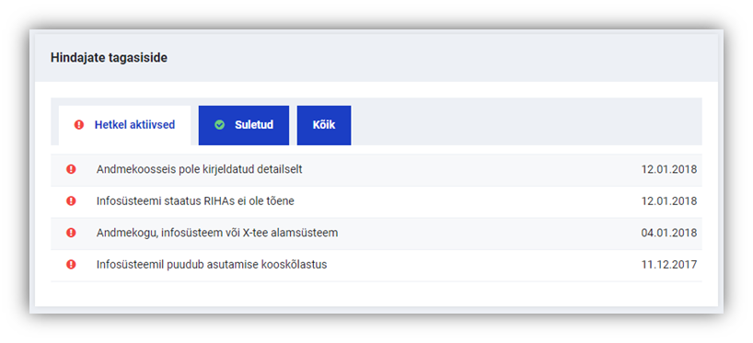The height and width of the screenshot is (343, 753).
Task: Click blank panel area below the feedback list
Action: [376, 293]
